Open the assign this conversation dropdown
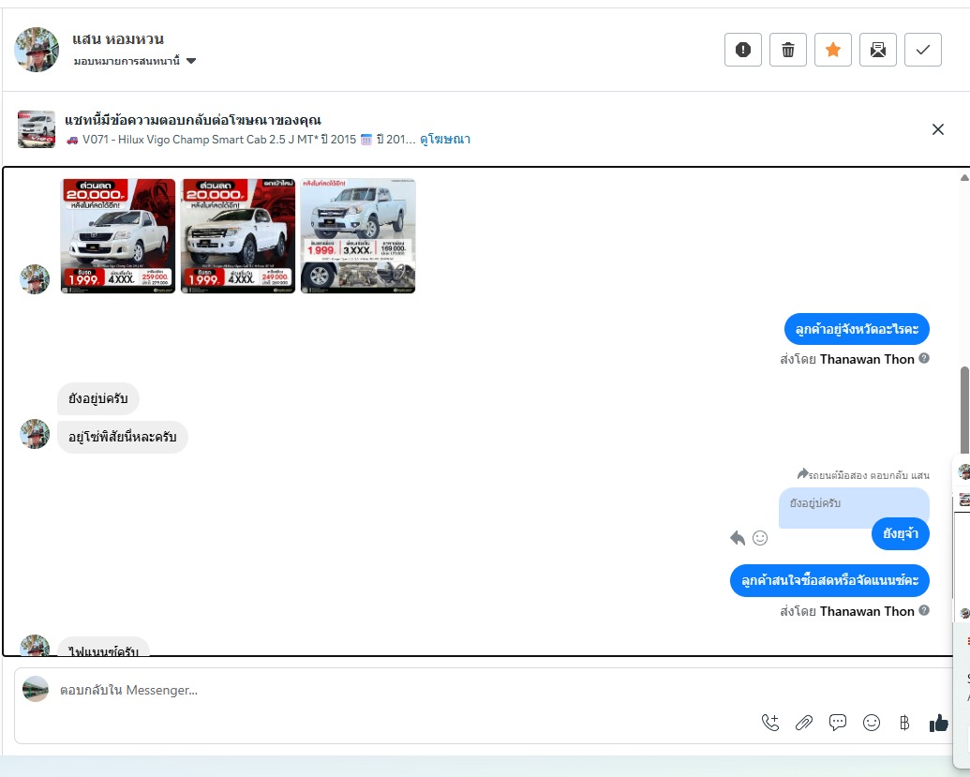This screenshot has width=970, height=777. click(135, 61)
